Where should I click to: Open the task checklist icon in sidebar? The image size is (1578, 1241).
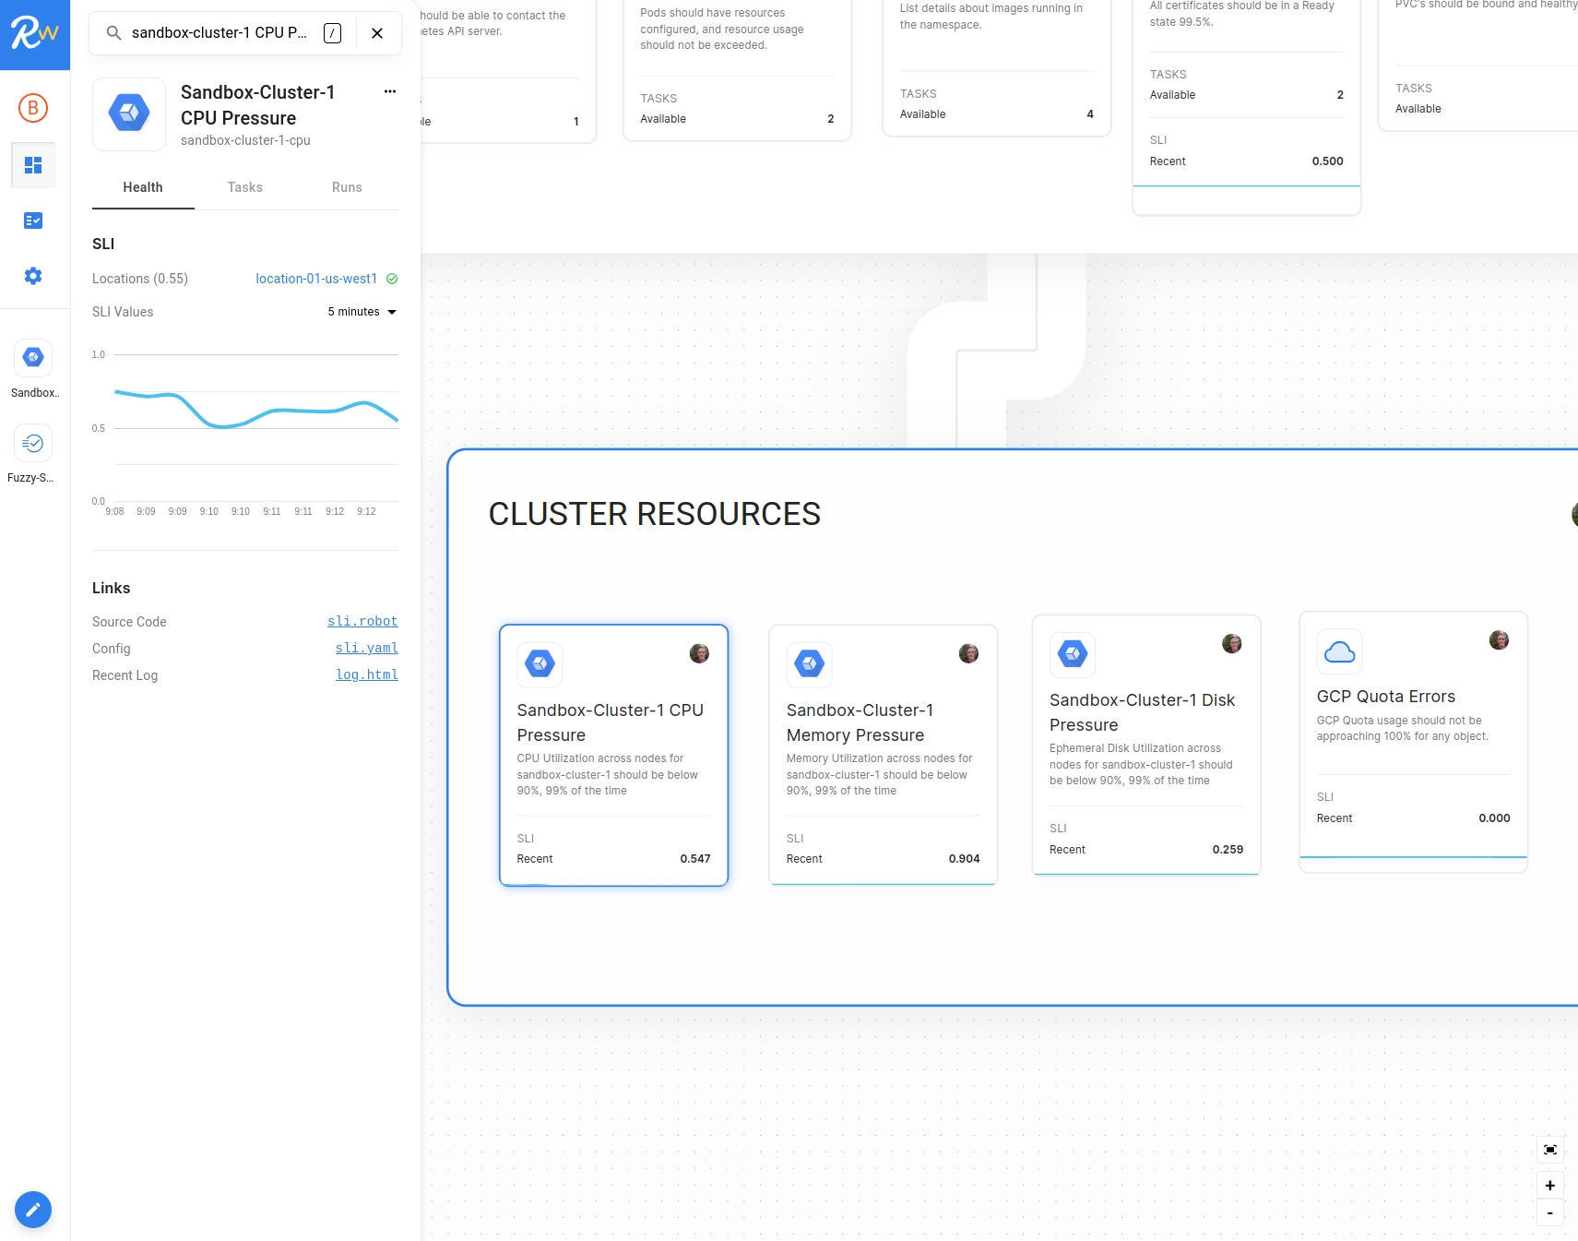[x=33, y=221]
